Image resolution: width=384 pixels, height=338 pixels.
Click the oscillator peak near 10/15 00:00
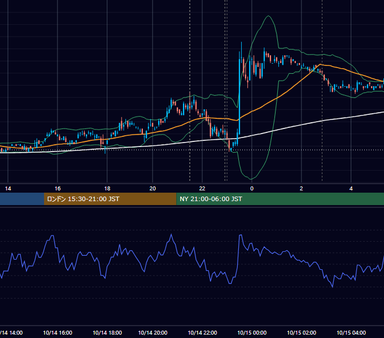pos(241,235)
